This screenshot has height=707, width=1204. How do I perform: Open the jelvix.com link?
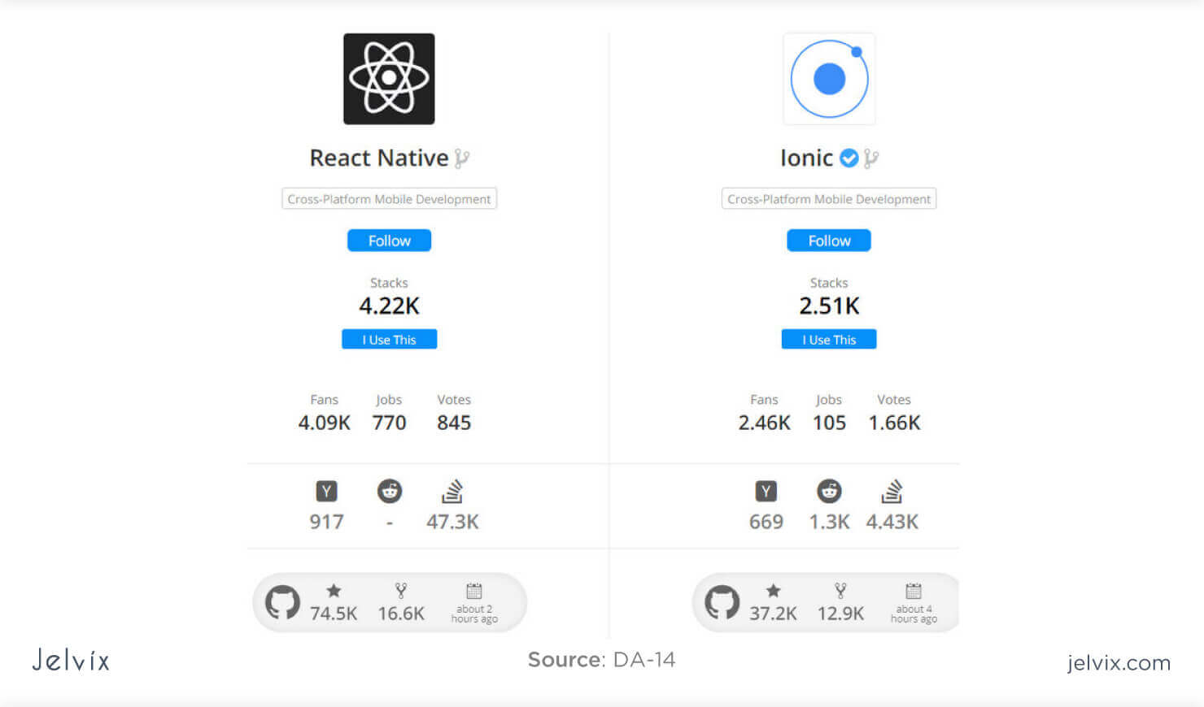(x=1118, y=663)
